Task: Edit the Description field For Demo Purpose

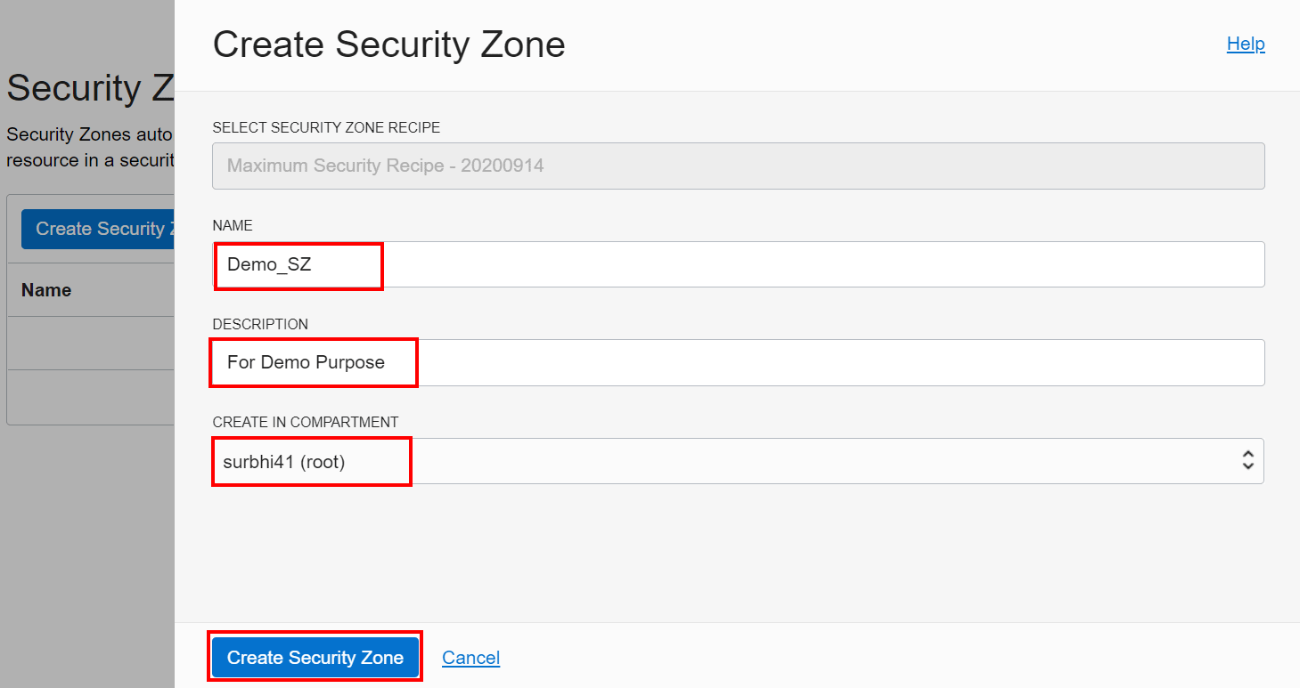Action: [x=313, y=362]
